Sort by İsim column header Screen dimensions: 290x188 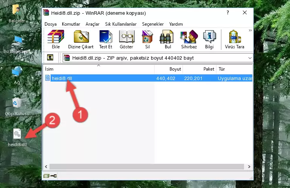pos(99,69)
